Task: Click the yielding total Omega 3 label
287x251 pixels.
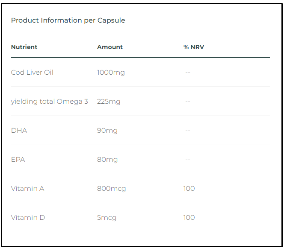Action: [x=50, y=102]
